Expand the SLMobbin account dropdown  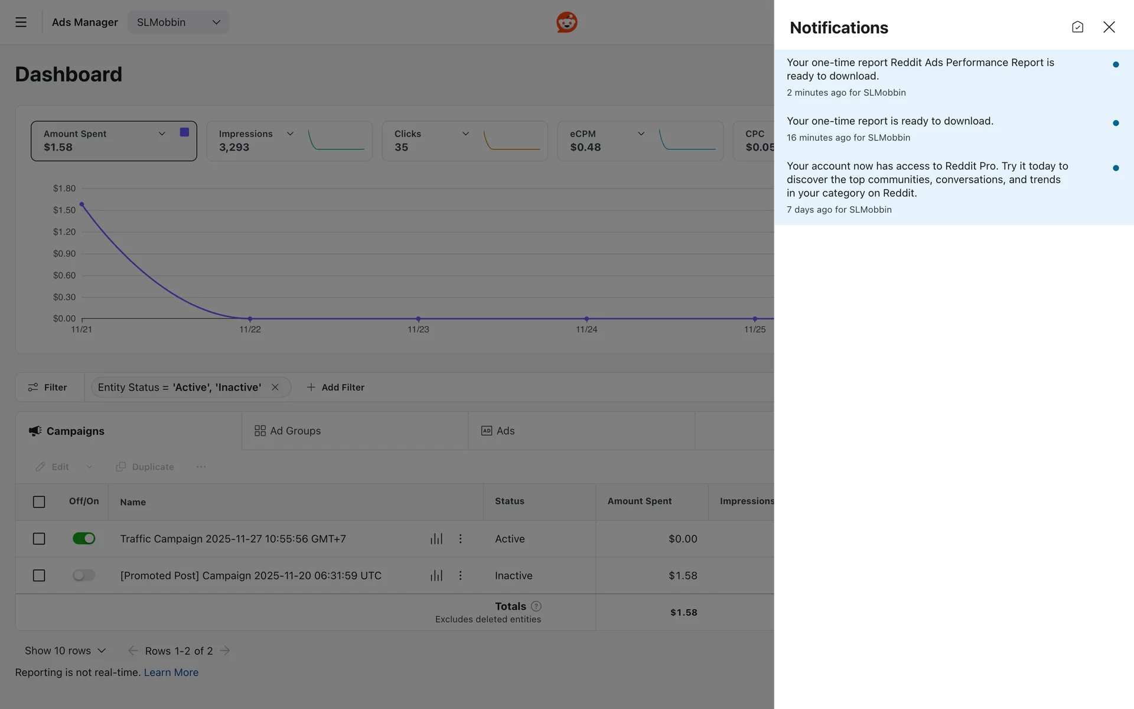point(178,22)
